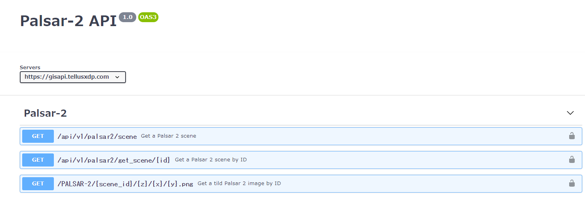Click the 1.0 version badge

pos(128,17)
